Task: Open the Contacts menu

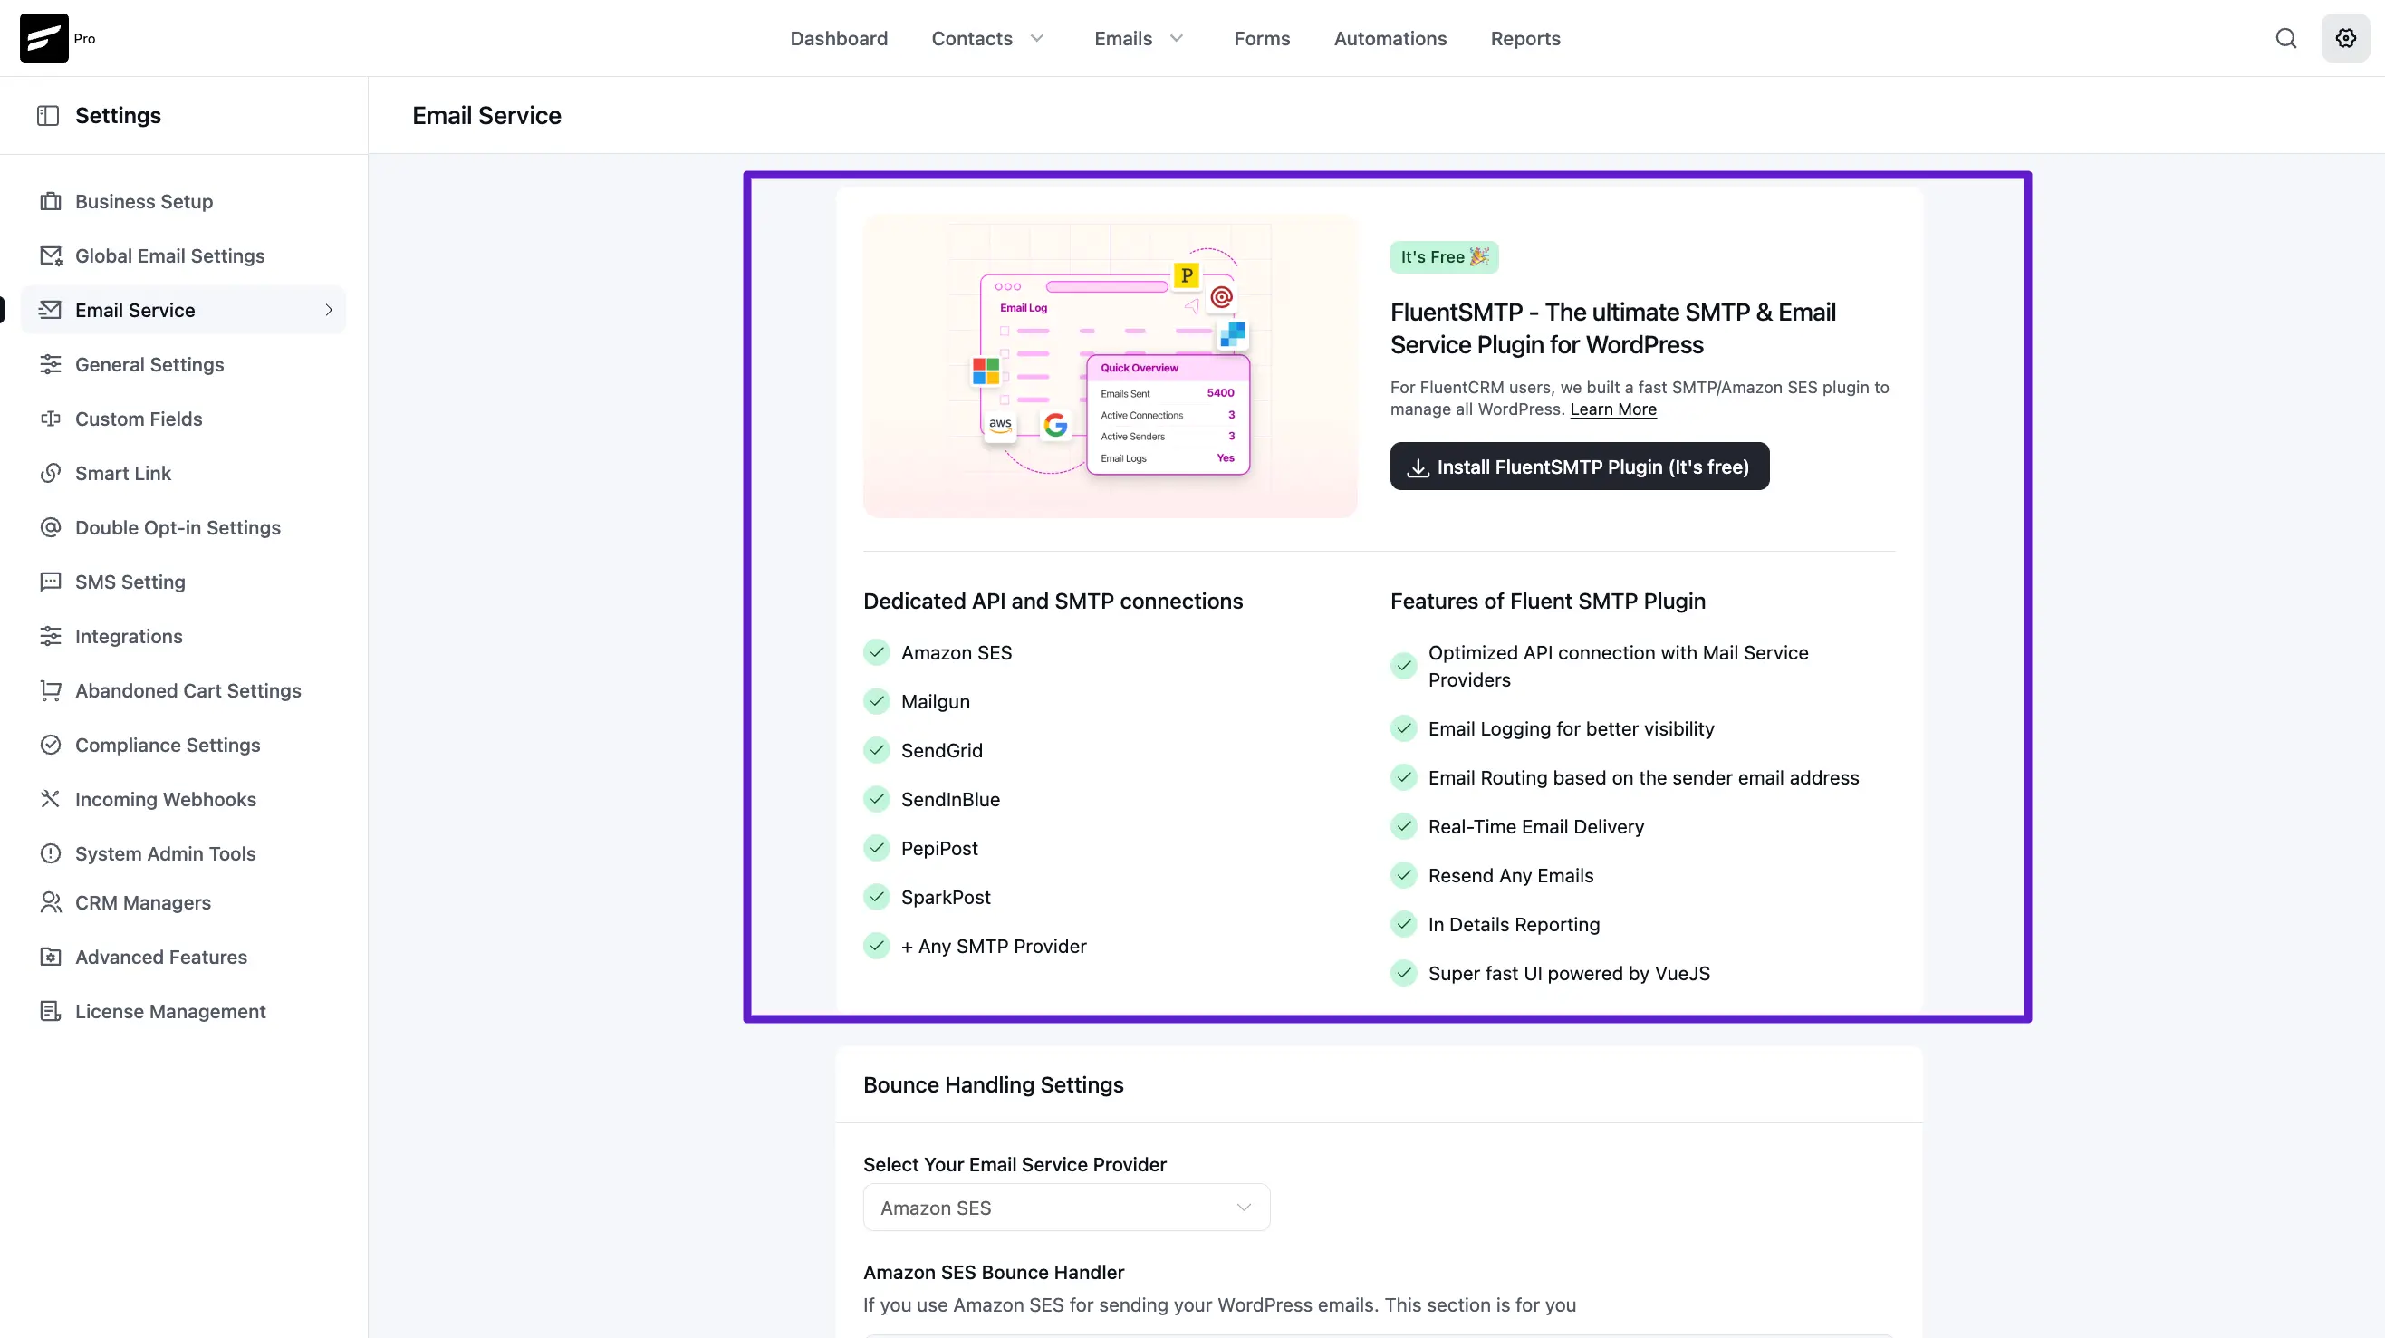Action: 972,38
